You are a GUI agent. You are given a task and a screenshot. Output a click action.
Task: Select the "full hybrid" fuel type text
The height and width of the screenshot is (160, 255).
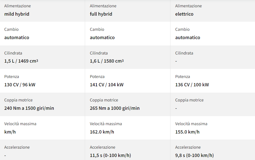click(101, 14)
